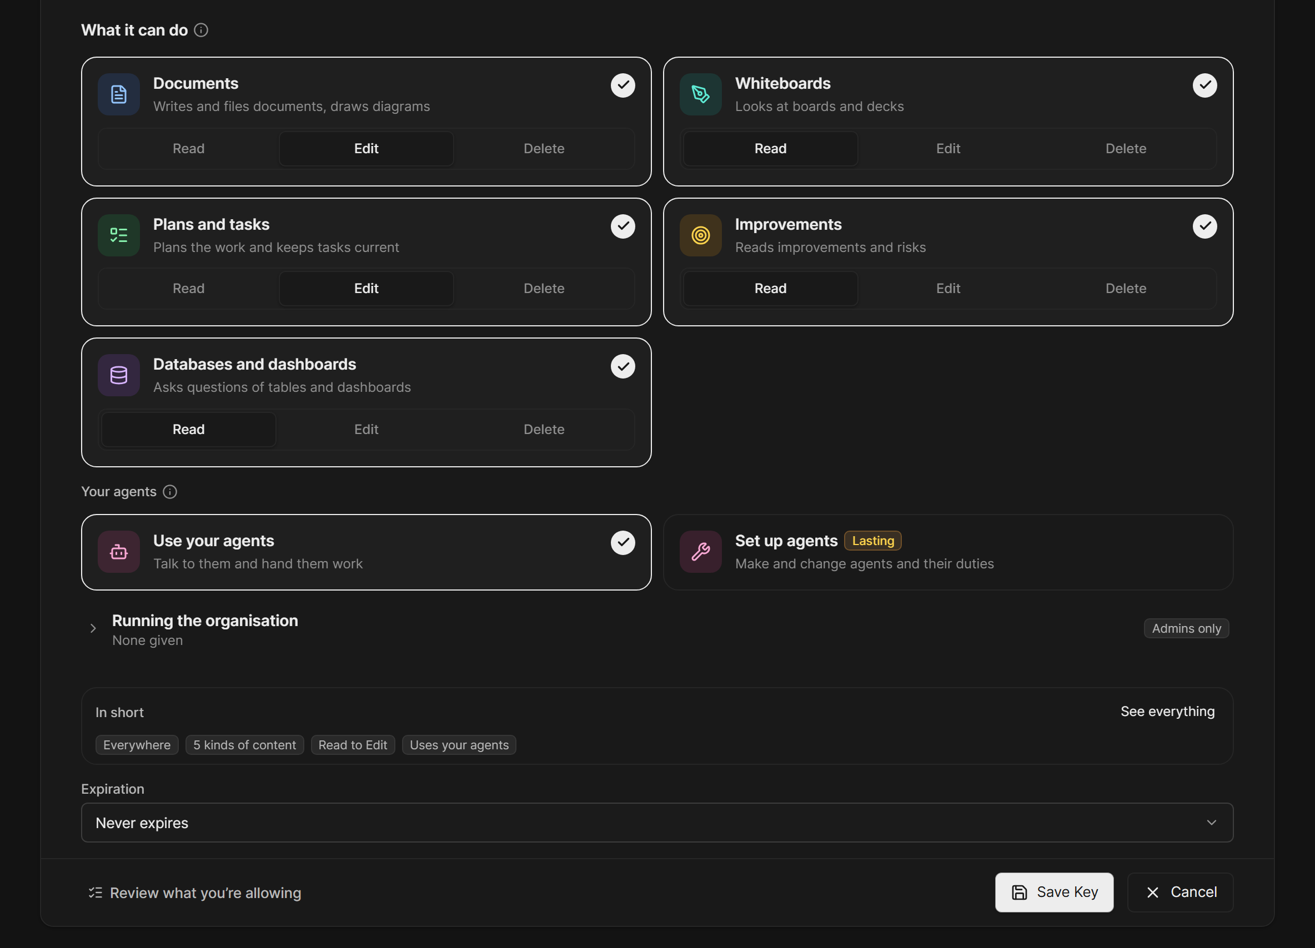Open the Never expires expiration dropdown
The height and width of the screenshot is (948, 1315).
click(657, 822)
